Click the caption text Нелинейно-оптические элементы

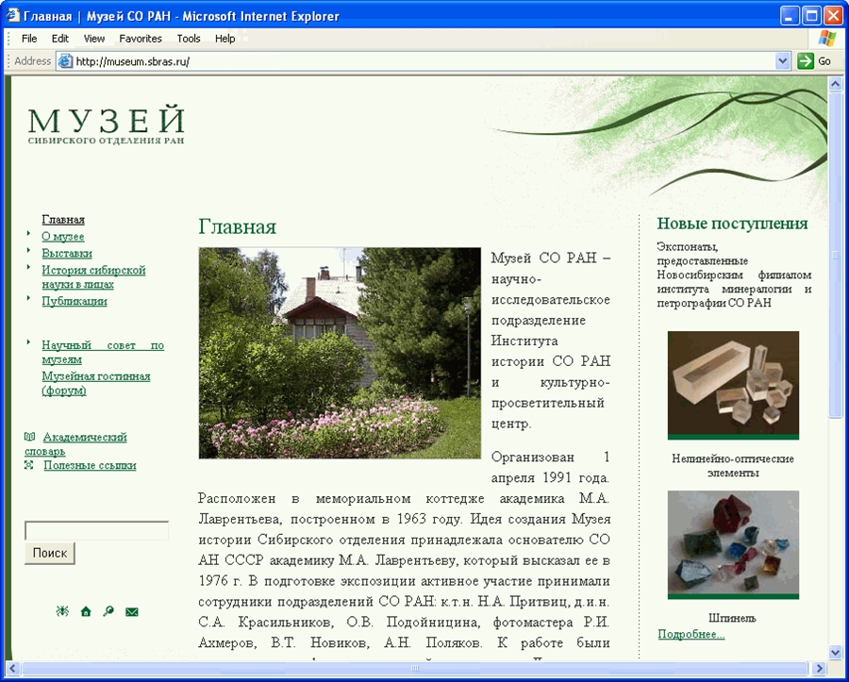click(x=733, y=465)
